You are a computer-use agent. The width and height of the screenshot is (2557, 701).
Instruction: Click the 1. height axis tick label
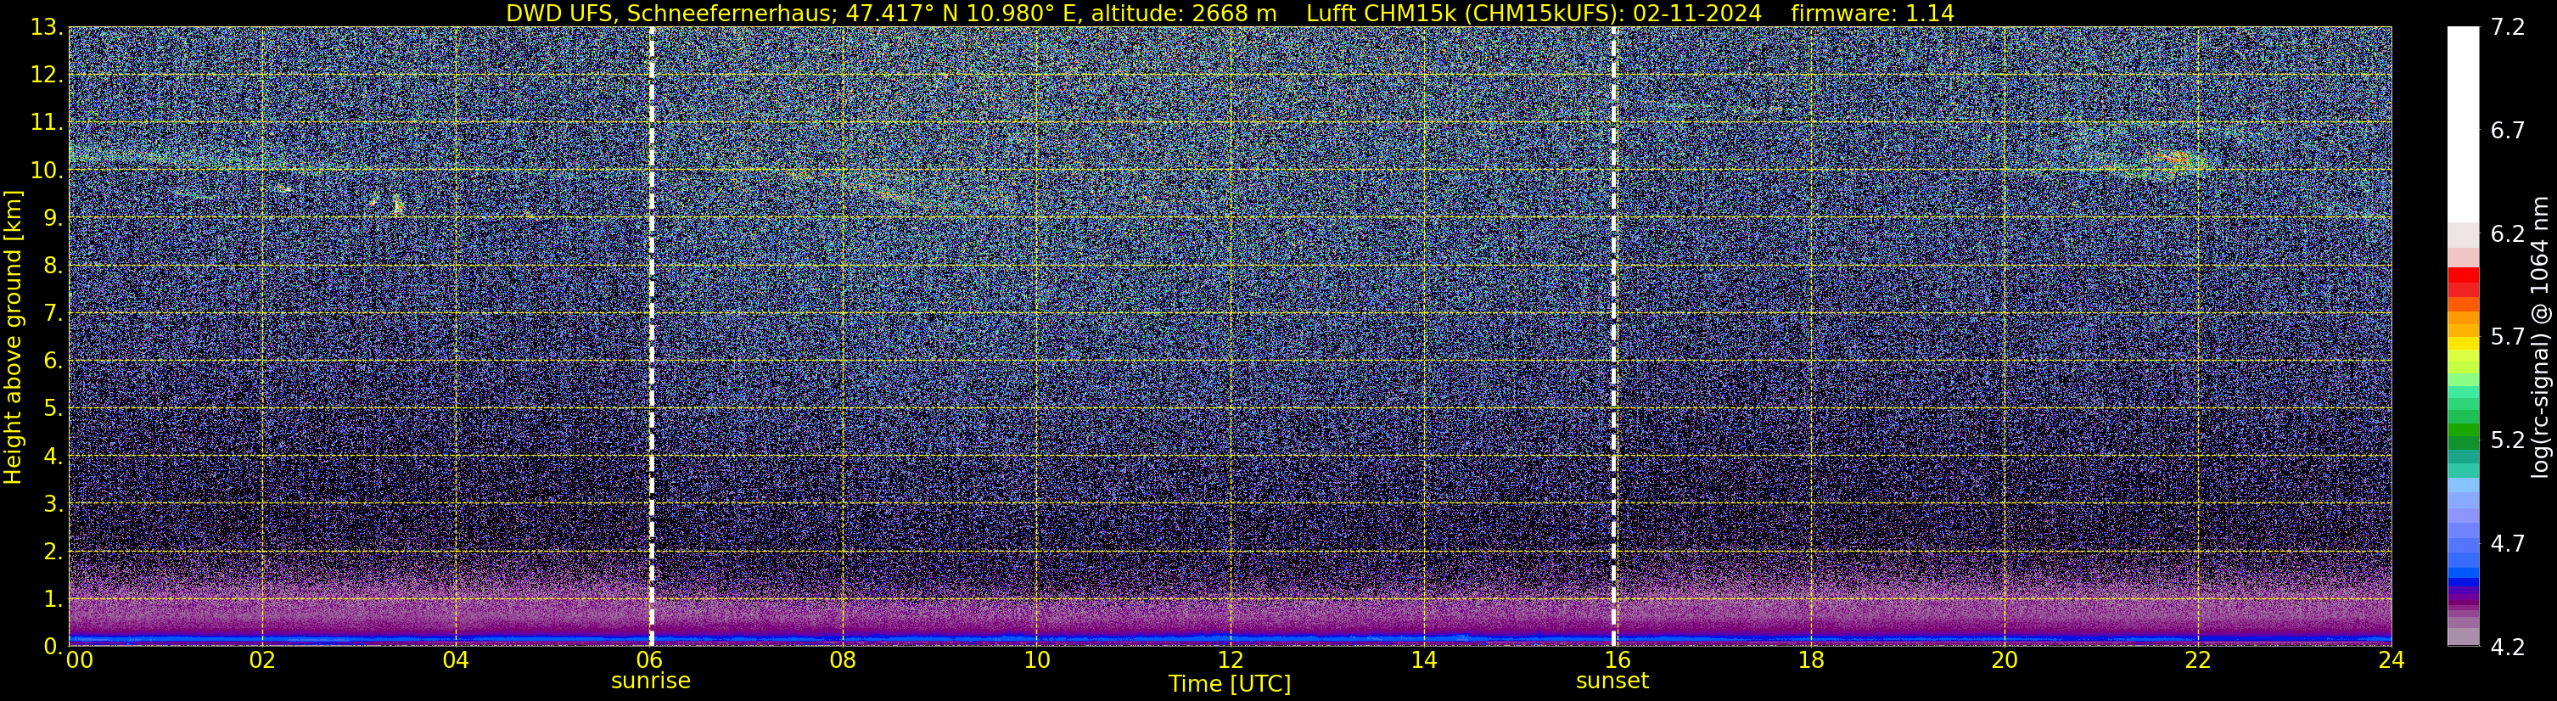coord(53,600)
